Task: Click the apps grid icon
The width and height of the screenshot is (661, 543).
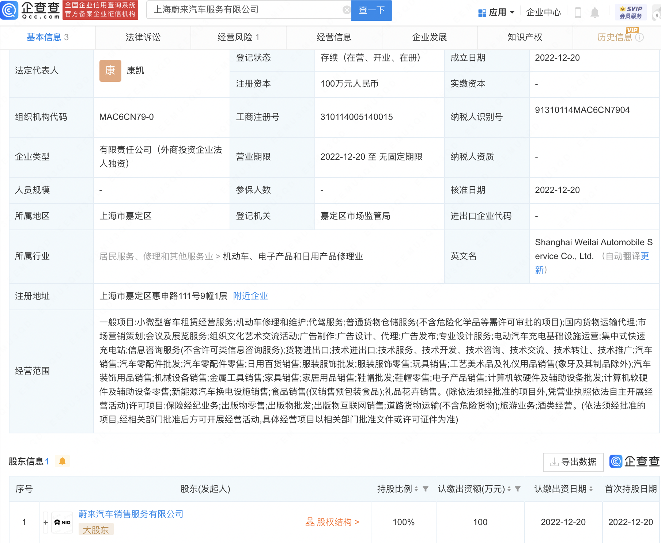Action: pos(482,13)
